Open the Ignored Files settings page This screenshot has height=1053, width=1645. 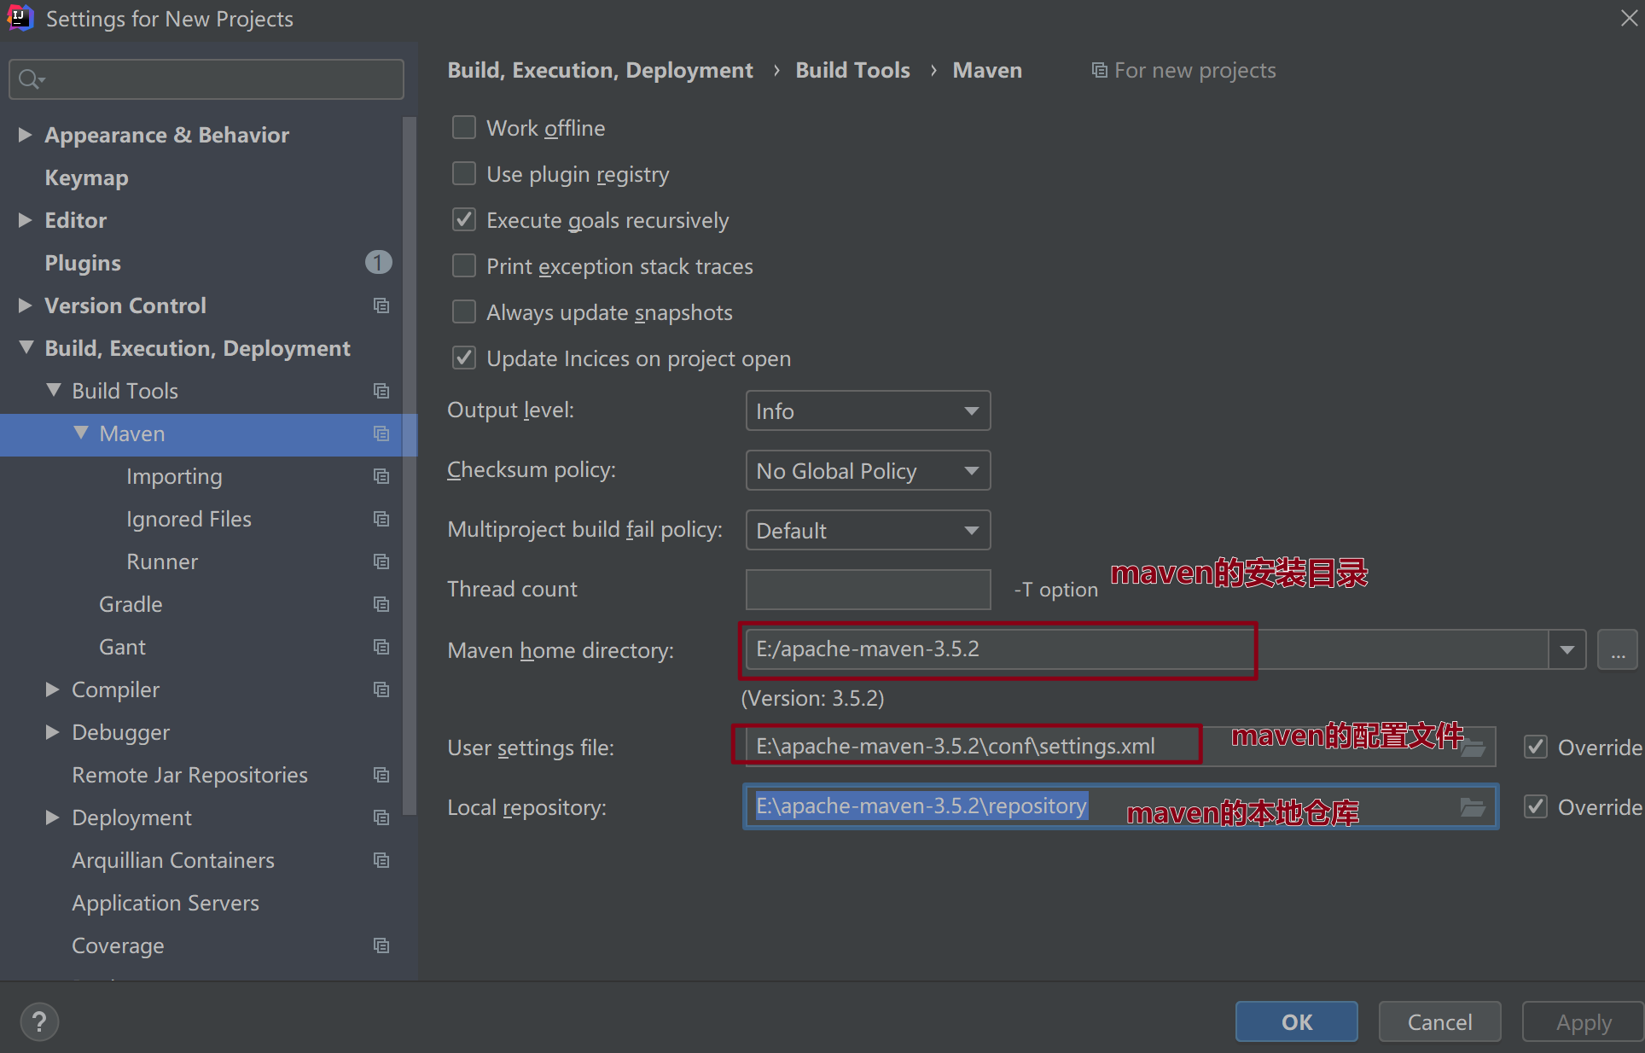189,519
